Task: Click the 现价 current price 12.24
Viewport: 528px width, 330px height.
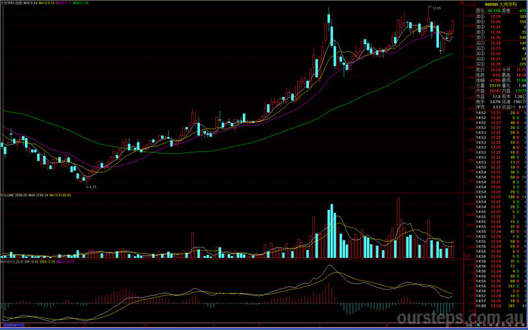Action: pos(496,70)
